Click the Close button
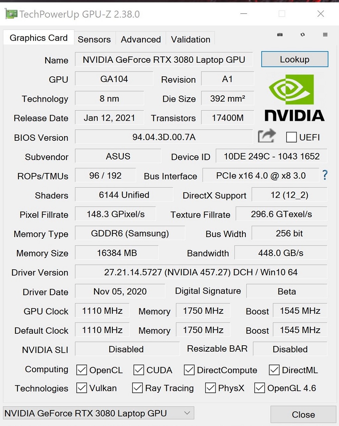 (303, 414)
